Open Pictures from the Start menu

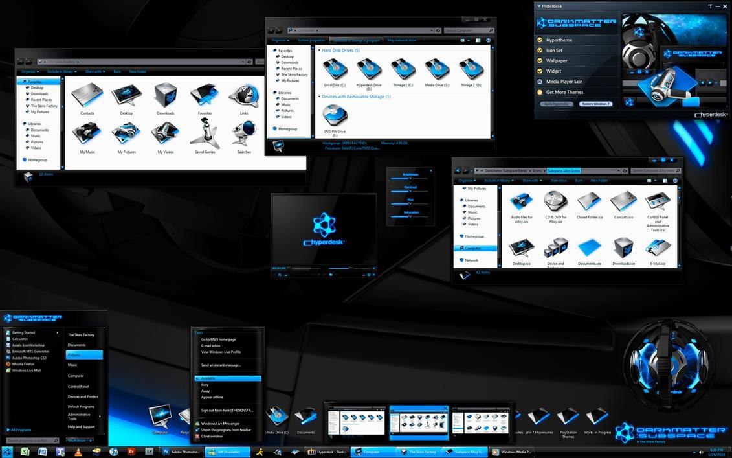click(84, 355)
